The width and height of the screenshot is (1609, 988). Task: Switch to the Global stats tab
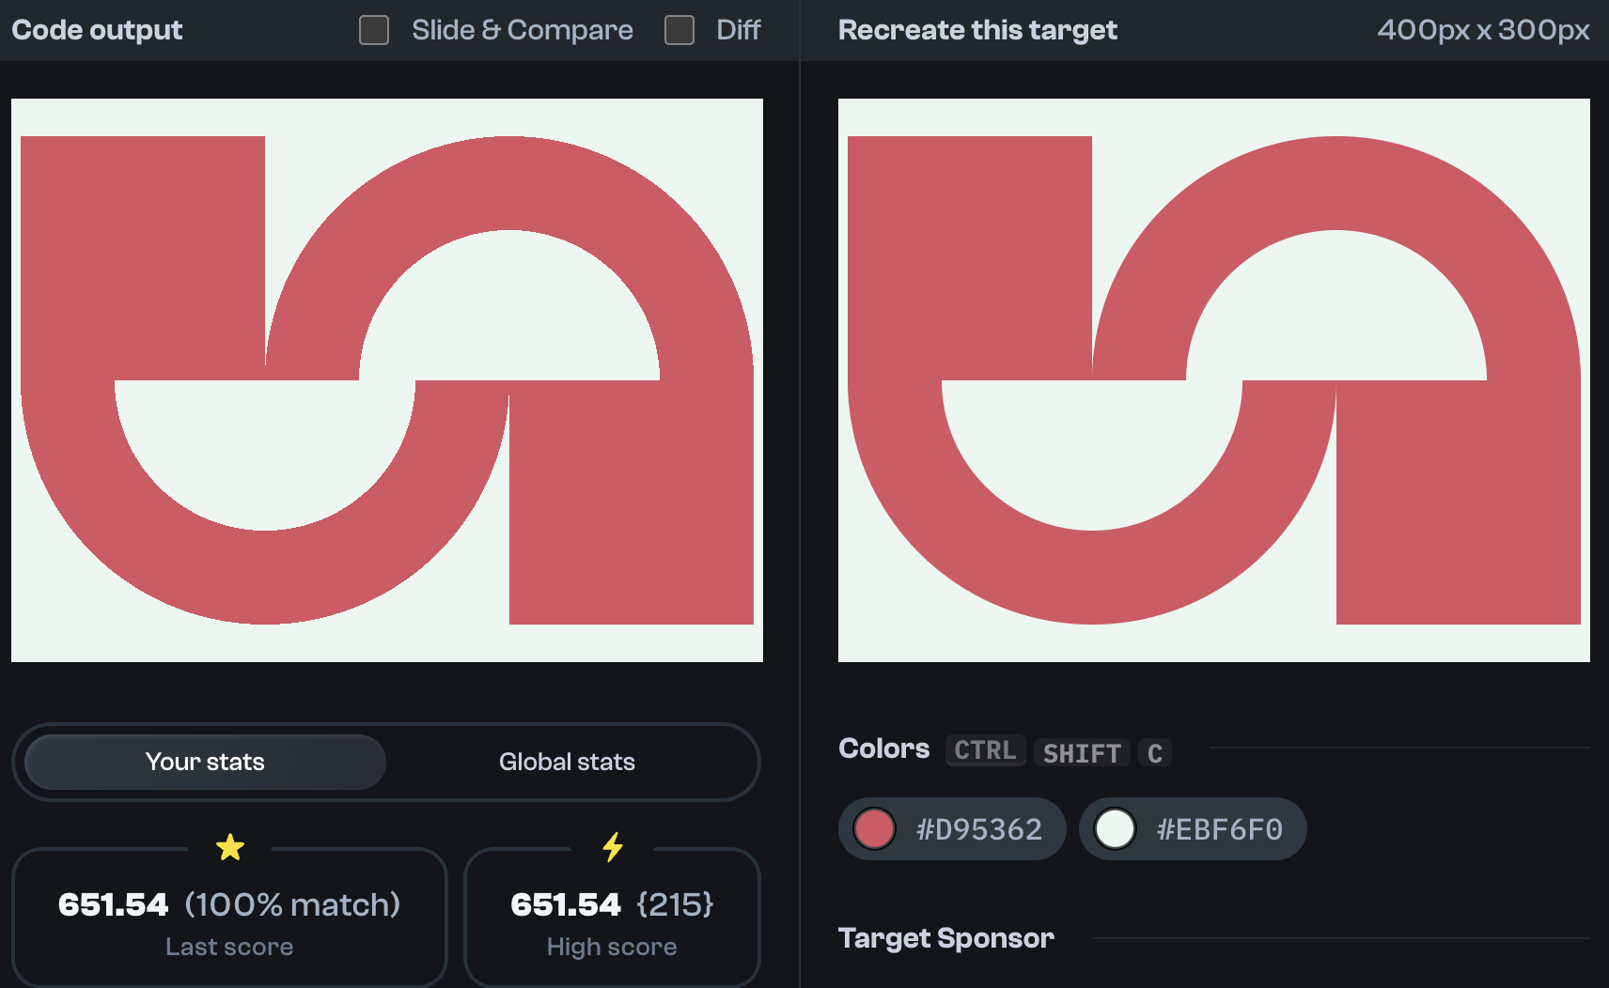(566, 762)
